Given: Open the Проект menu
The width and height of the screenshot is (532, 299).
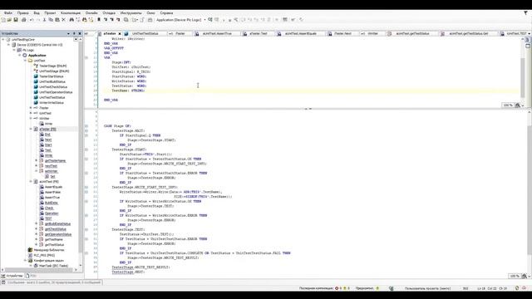Looking at the screenshot, I should click(x=50, y=13).
